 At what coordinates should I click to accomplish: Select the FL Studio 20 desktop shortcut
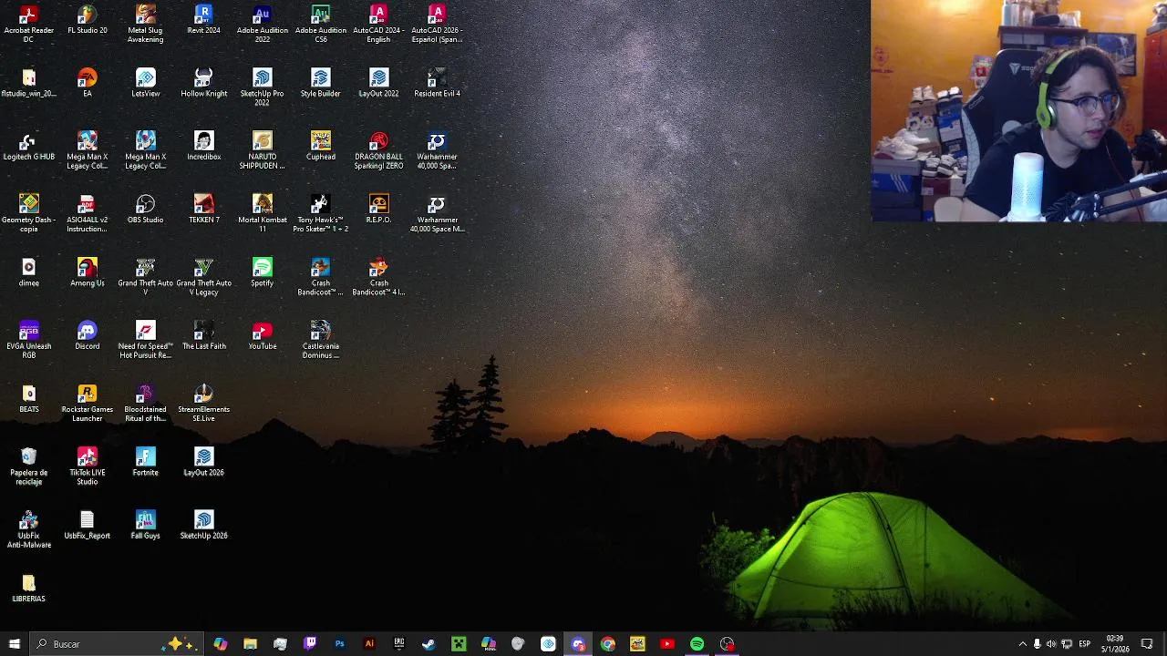click(87, 20)
